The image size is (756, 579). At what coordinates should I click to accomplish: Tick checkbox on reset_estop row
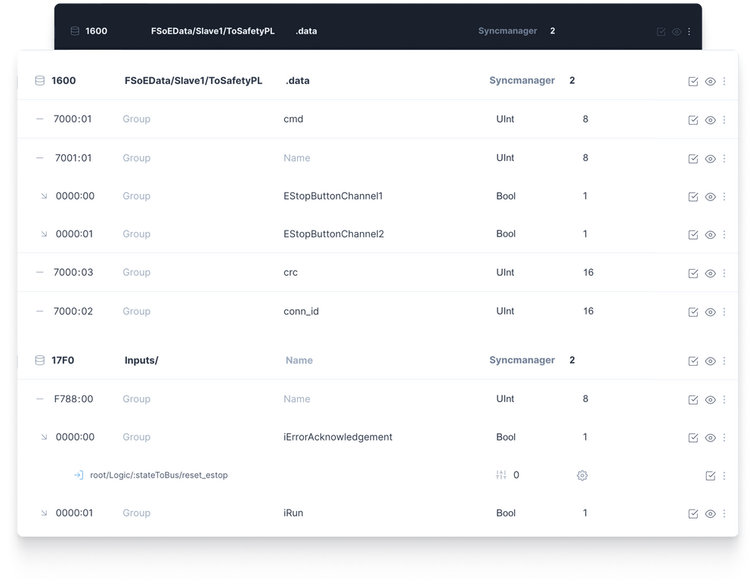[x=710, y=476]
